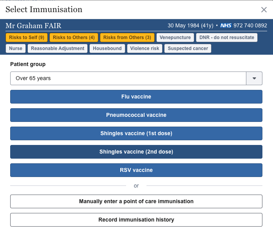Click the Risks to Self (9) tag
Screen dimensions: 273x236
pos(27,38)
